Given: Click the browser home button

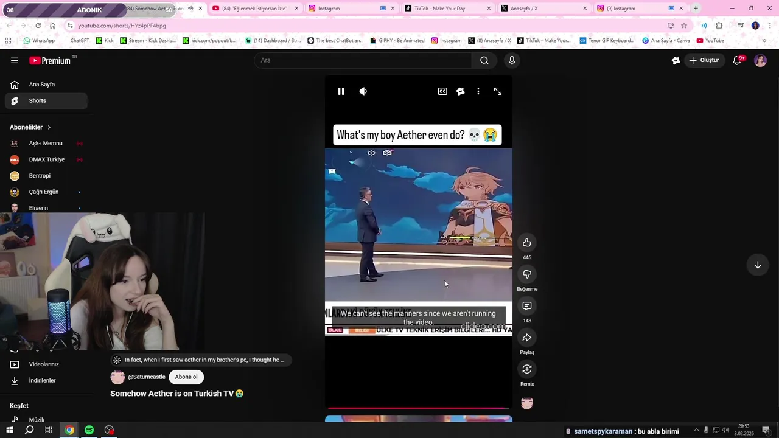Looking at the screenshot, I should [x=53, y=26].
